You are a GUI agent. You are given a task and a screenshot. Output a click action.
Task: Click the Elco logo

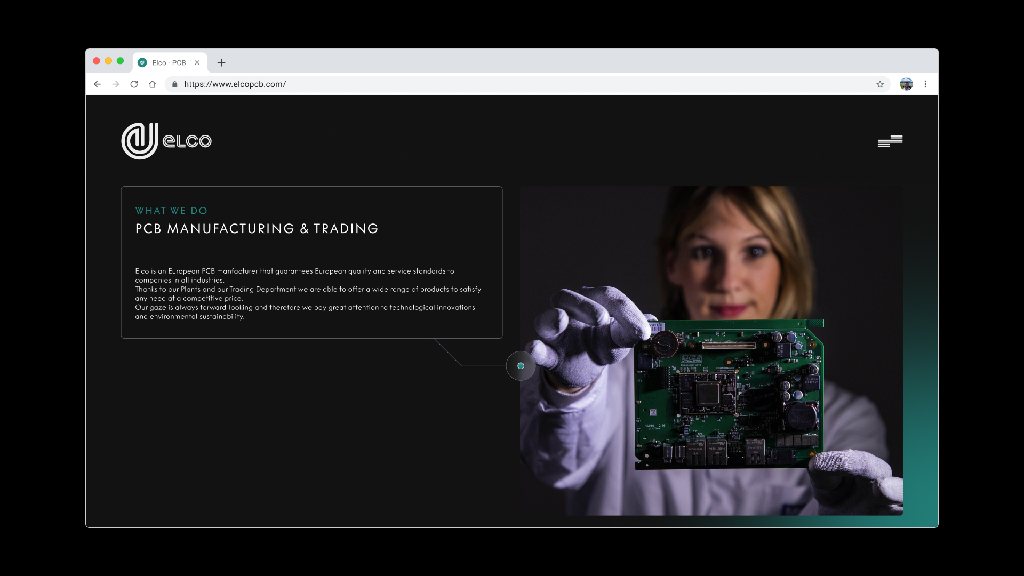166,141
